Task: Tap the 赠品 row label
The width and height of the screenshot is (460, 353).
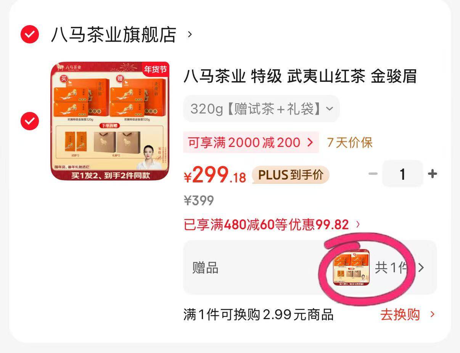Action: point(205,268)
